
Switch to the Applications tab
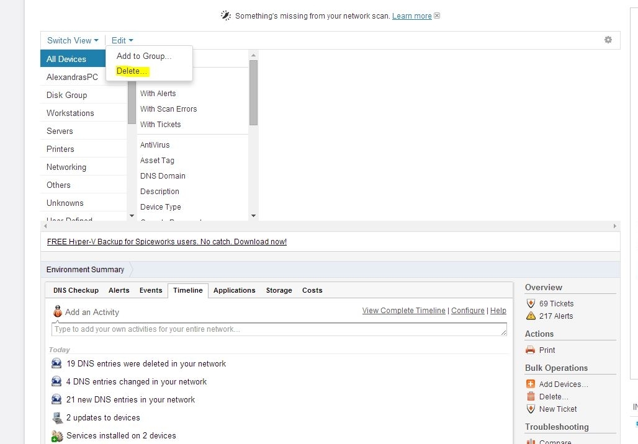(234, 290)
